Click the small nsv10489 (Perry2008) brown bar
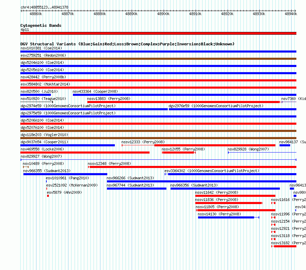The image size is (306, 270). (26, 167)
